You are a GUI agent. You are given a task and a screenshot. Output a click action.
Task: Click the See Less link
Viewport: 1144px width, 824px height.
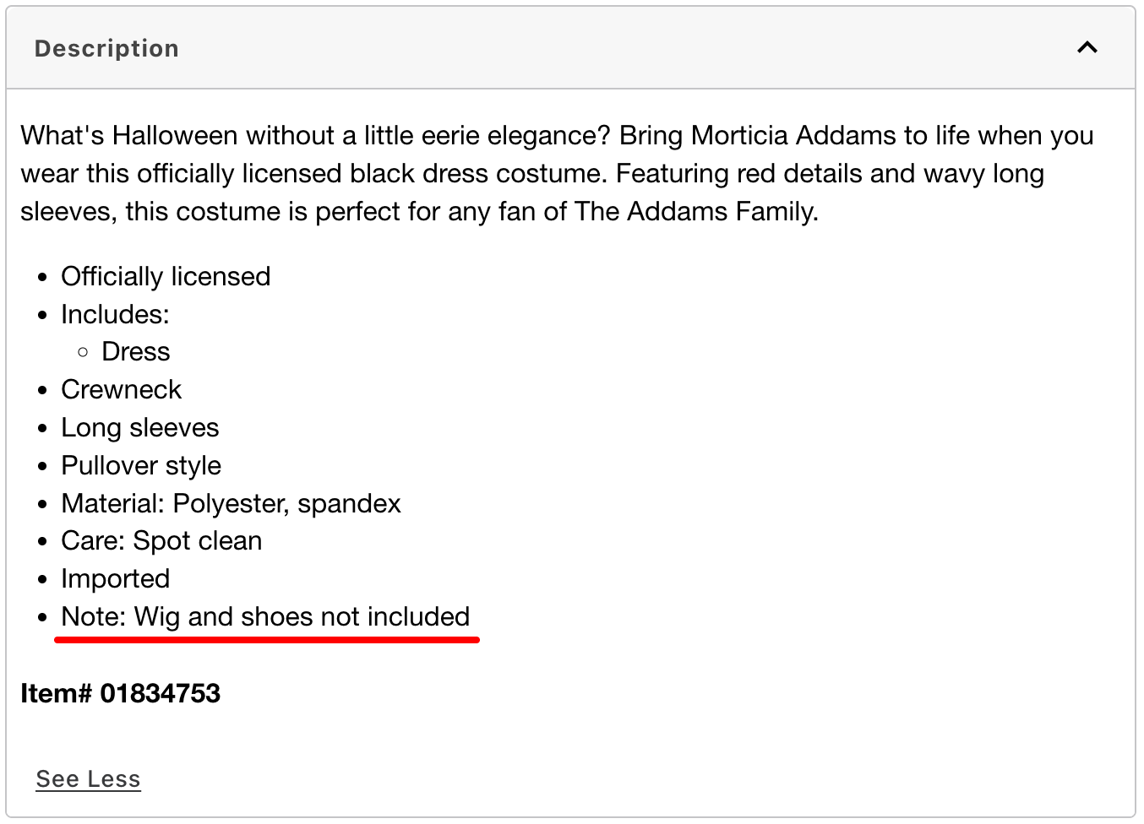[x=88, y=778]
